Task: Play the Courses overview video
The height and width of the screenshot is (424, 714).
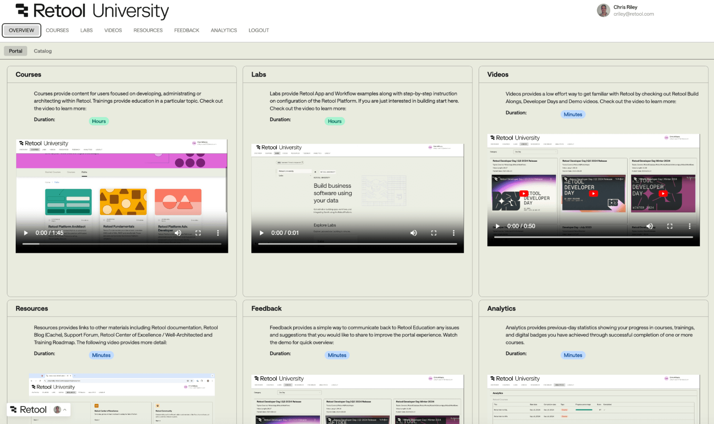Action: click(x=25, y=233)
